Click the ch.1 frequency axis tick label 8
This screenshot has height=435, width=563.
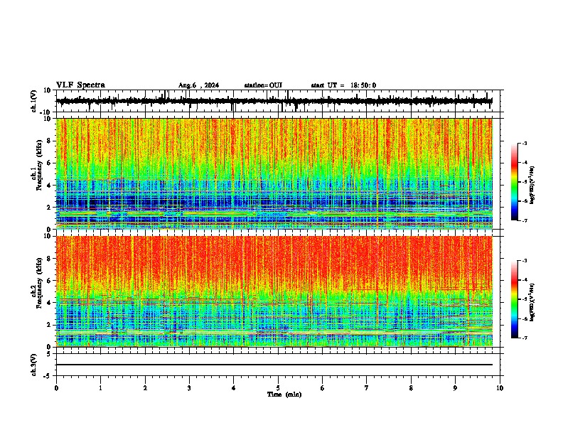point(49,141)
